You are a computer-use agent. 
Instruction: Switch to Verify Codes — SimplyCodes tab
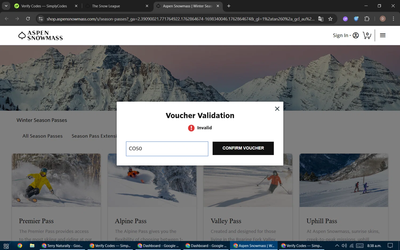click(x=44, y=6)
